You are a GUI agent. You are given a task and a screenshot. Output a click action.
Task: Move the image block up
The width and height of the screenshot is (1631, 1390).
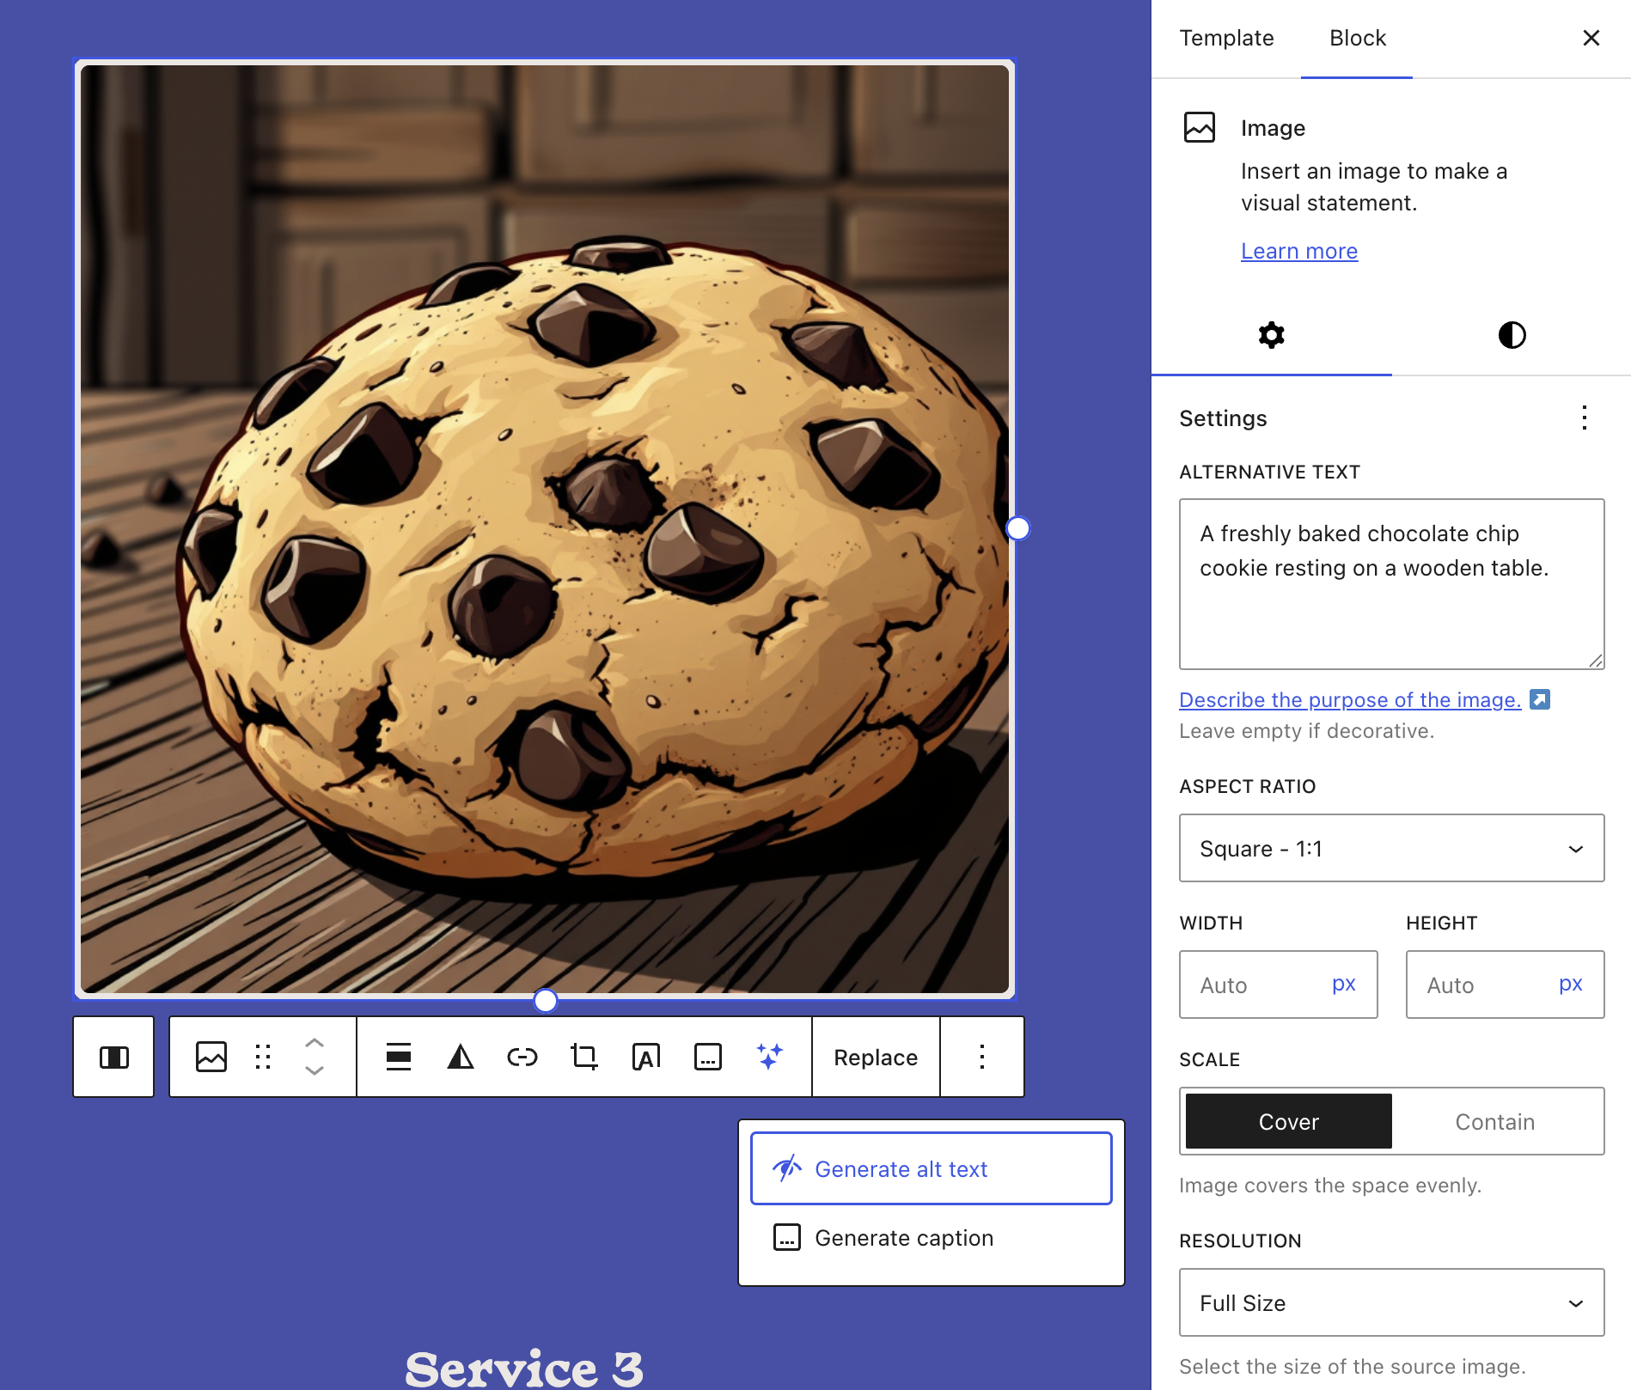[x=315, y=1041]
